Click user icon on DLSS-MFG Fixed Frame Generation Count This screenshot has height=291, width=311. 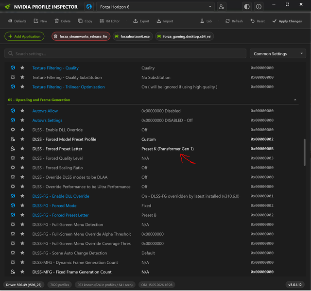point(13,272)
